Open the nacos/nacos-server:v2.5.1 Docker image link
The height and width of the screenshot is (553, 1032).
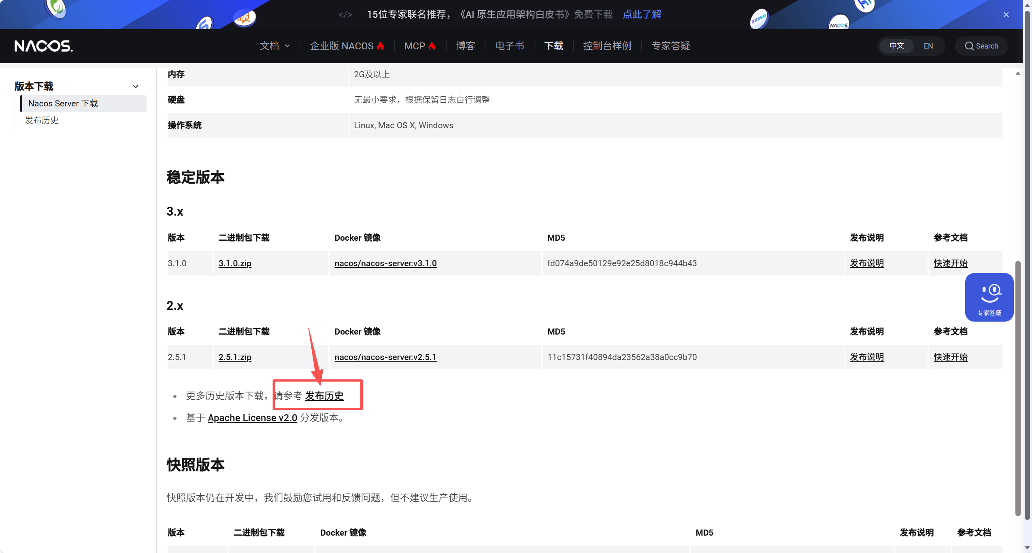tap(385, 357)
